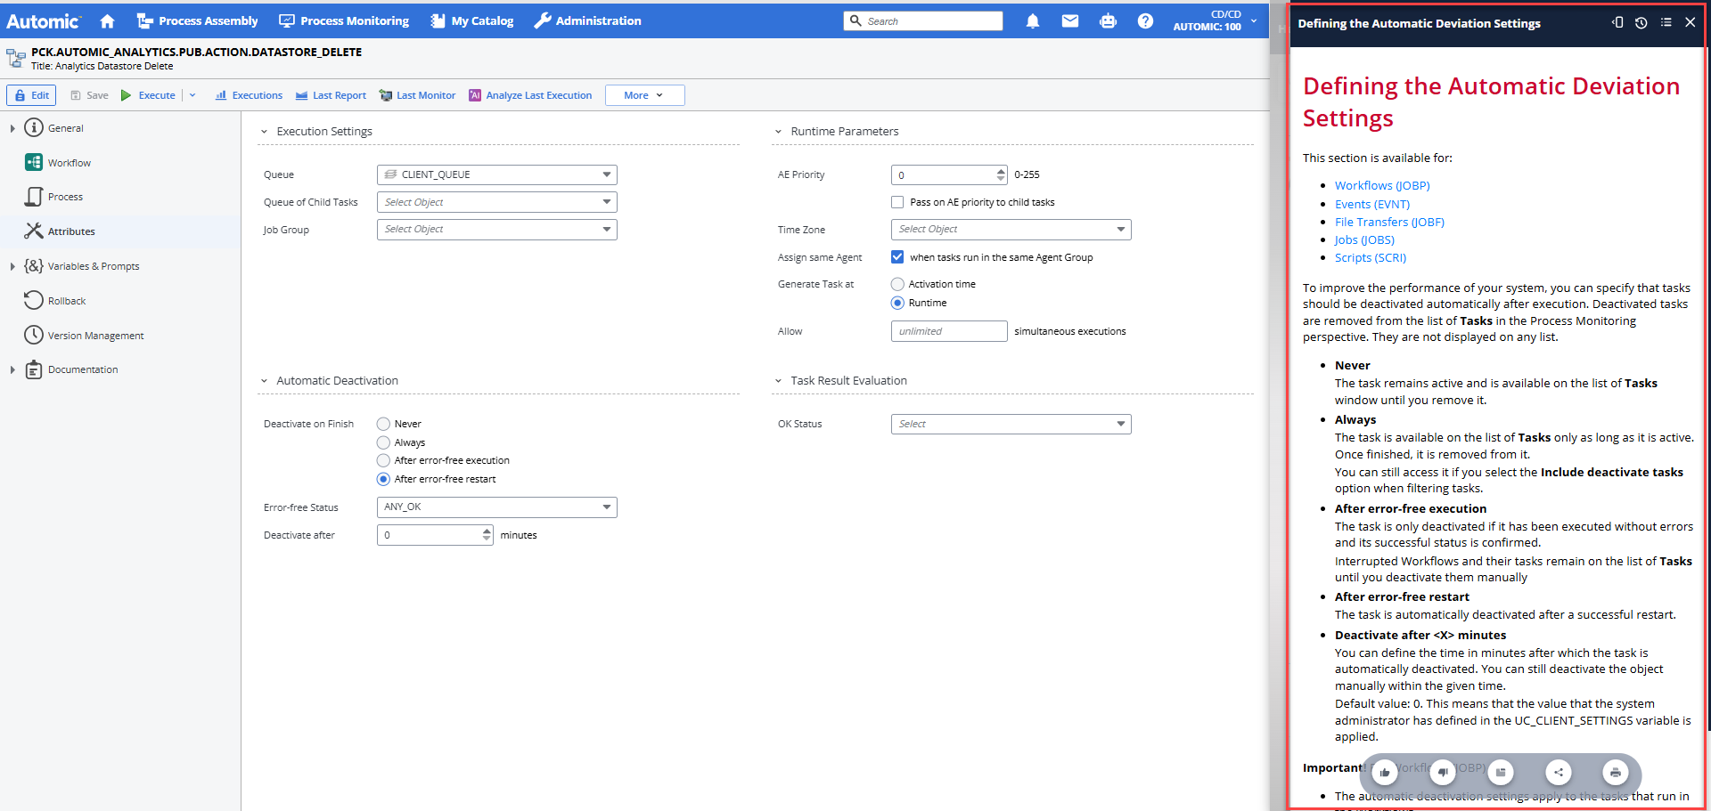
Task: Enable Pass on AE priority to child tasks
Action: (897, 202)
